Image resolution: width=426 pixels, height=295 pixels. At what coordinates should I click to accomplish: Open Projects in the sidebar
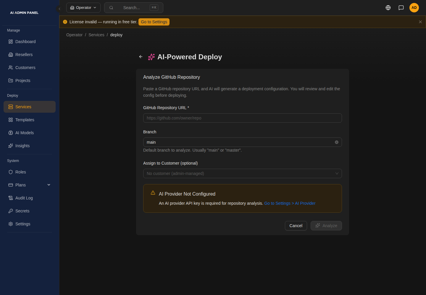coord(30,81)
